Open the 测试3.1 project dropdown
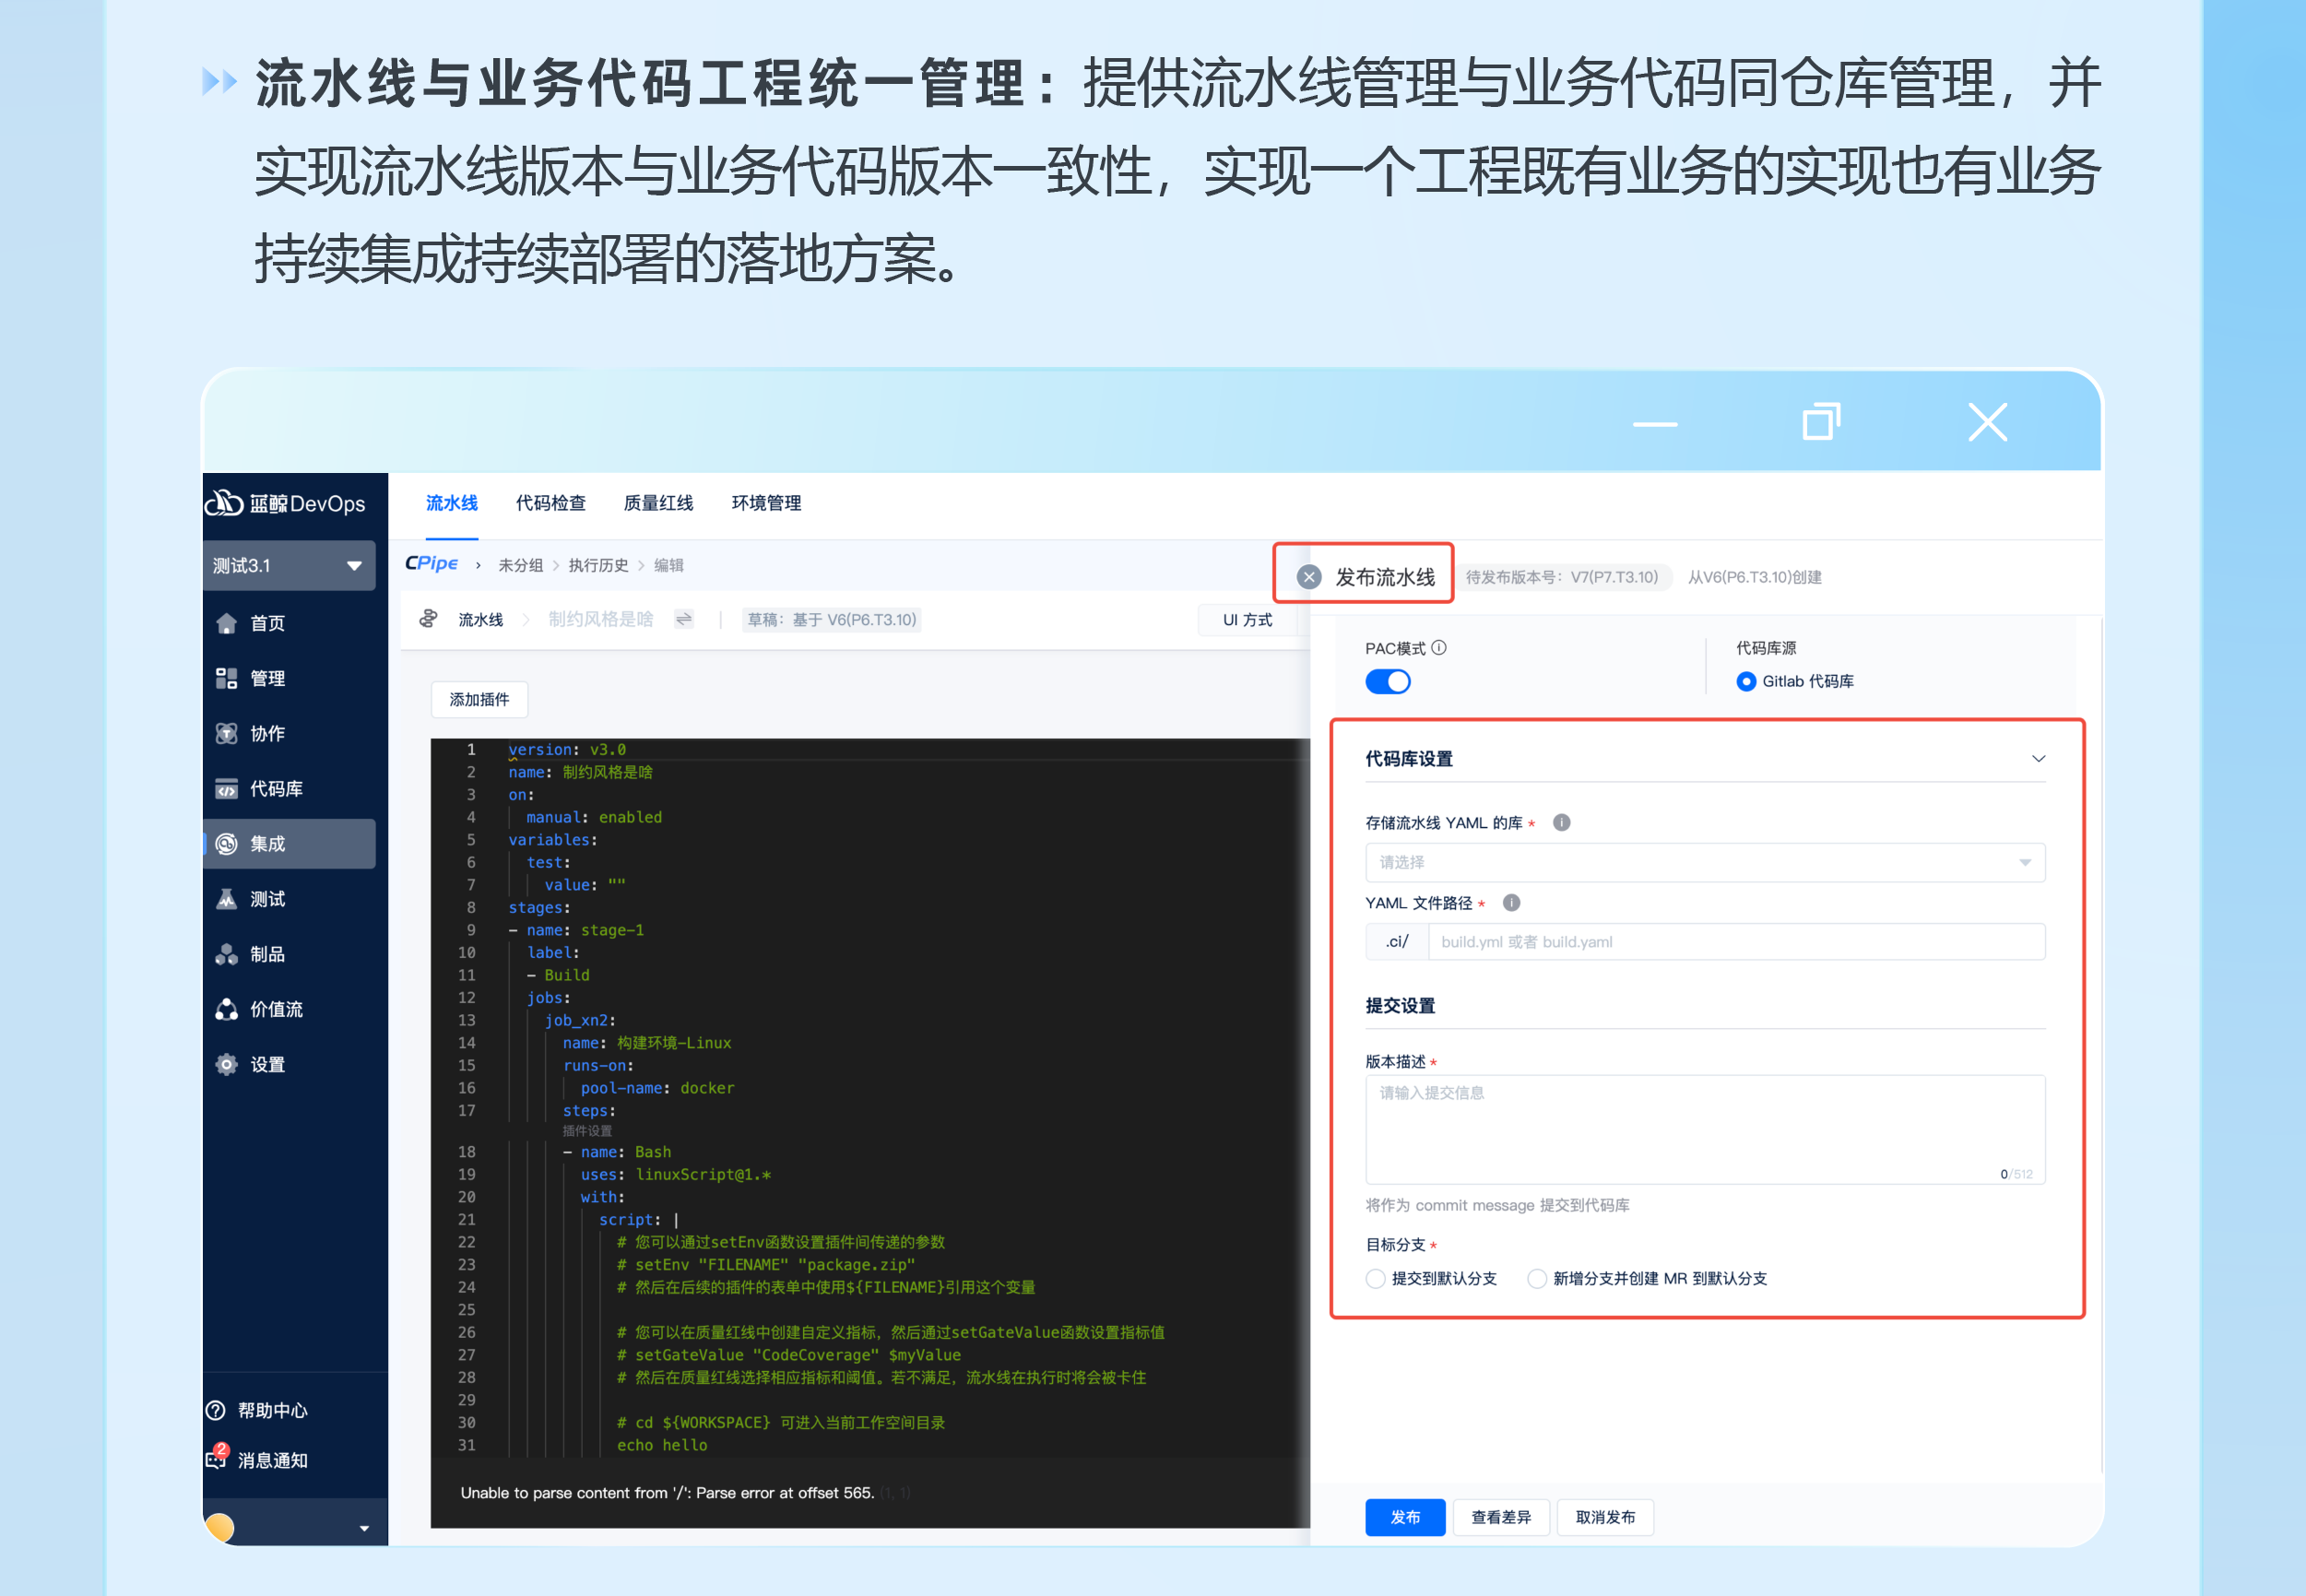 (289, 565)
